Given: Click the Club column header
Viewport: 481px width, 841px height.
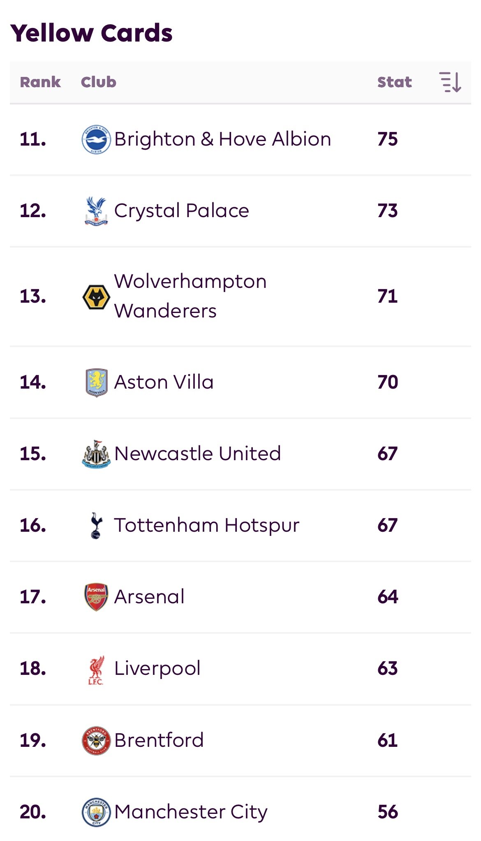Looking at the screenshot, I should click(x=99, y=82).
